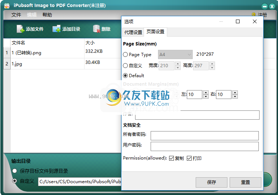The width and height of the screenshot is (278, 195).
Task: Open the A4 page type dropdown
Action: (175, 54)
